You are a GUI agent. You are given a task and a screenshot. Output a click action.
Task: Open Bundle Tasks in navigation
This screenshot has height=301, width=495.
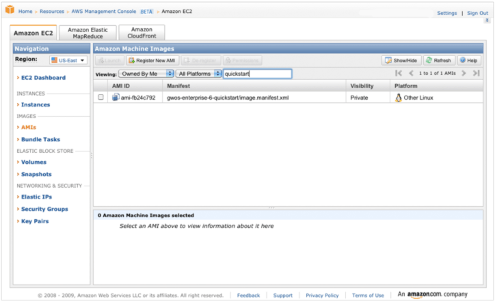click(x=40, y=139)
